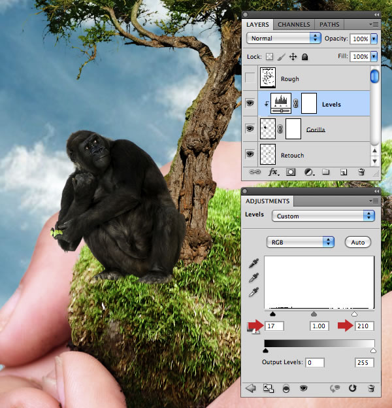Create a new layer
Screen dimensions: 392x408
pyautogui.click(x=344, y=172)
